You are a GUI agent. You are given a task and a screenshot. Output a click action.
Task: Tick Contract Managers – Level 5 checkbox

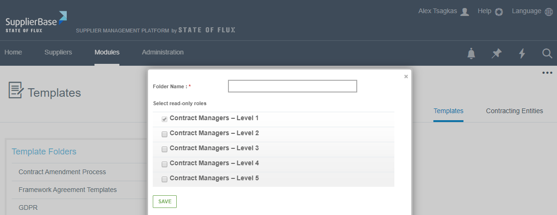tap(165, 179)
